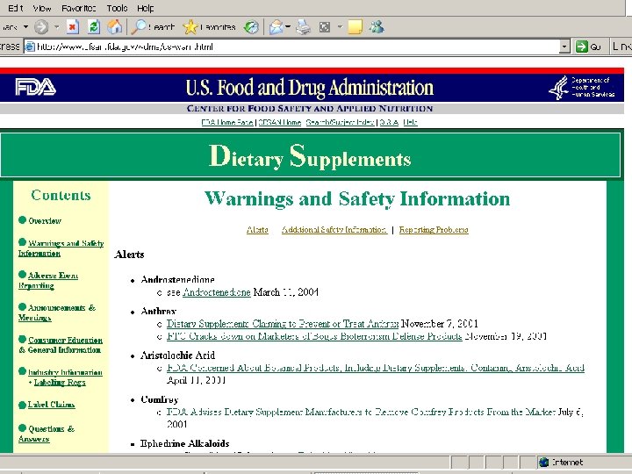
Task: Open Adverse Event Reporting sidebar link
Action: (48, 280)
